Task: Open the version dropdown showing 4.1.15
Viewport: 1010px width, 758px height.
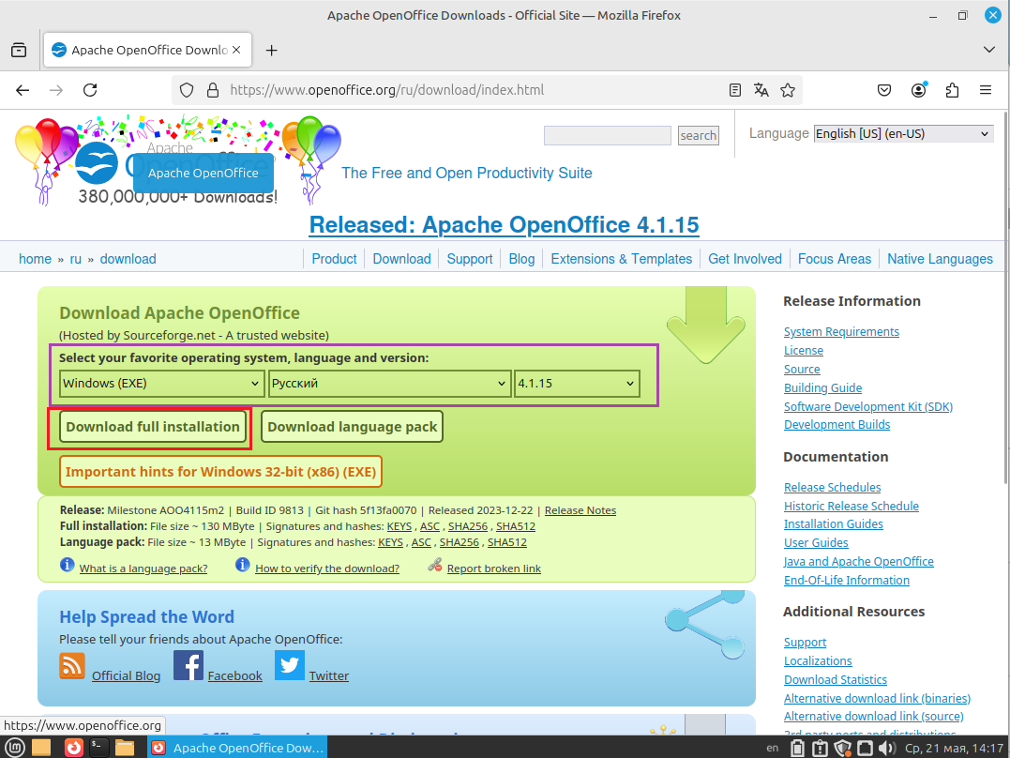Action: pos(577,384)
